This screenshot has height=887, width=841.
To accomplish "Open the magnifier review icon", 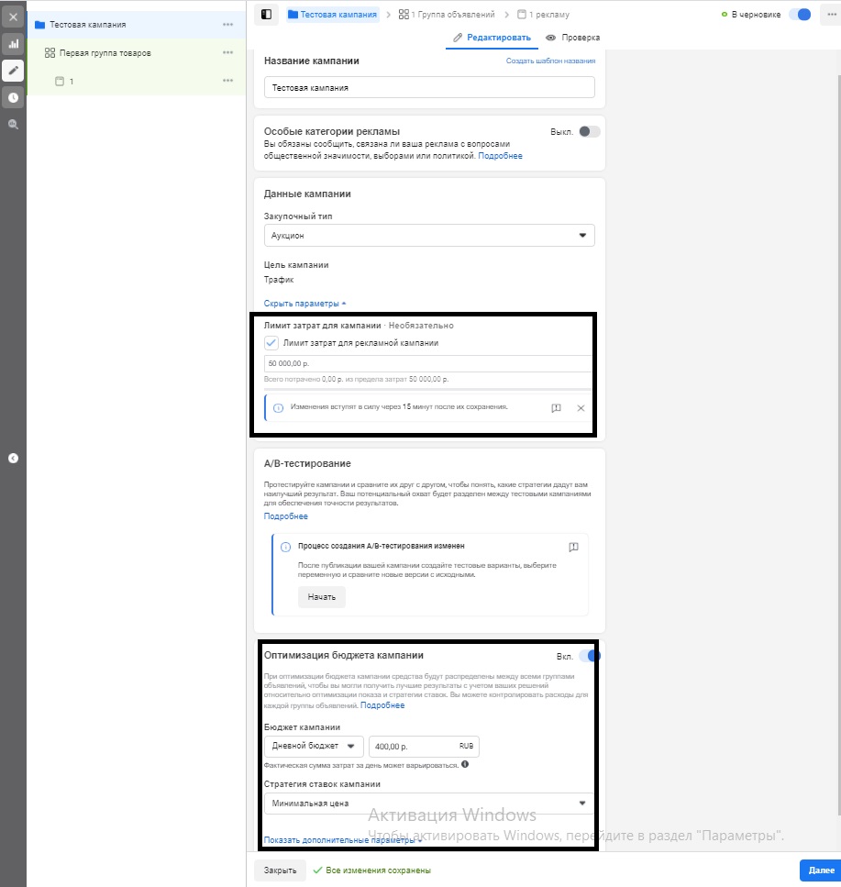I will pyautogui.click(x=13, y=125).
